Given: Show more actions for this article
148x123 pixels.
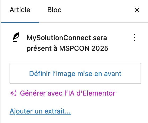Looking at the screenshot, I should pyautogui.click(x=135, y=37).
